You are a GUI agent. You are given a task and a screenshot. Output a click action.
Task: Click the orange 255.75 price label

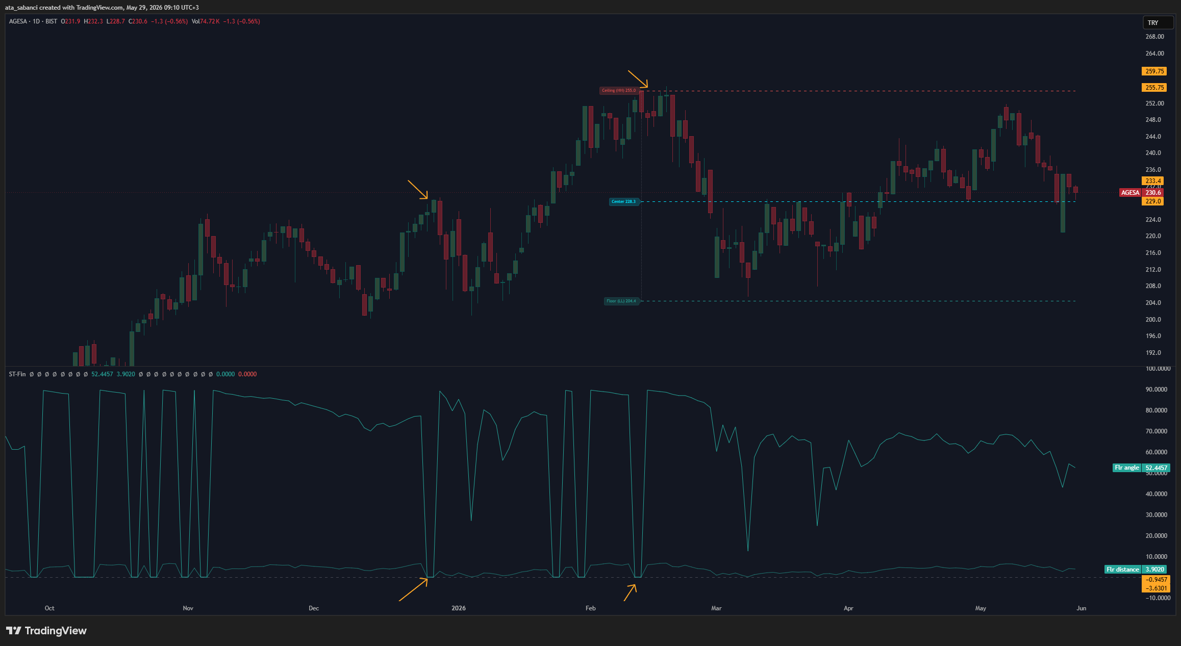click(x=1154, y=88)
